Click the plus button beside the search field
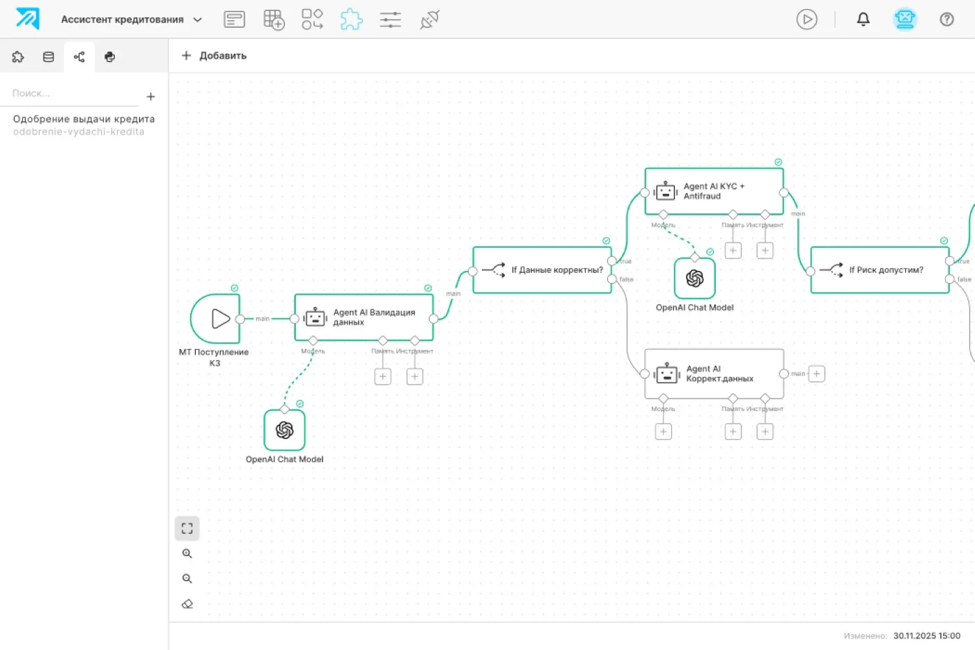This screenshot has width=975, height=650. pyautogui.click(x=150, y=97)
